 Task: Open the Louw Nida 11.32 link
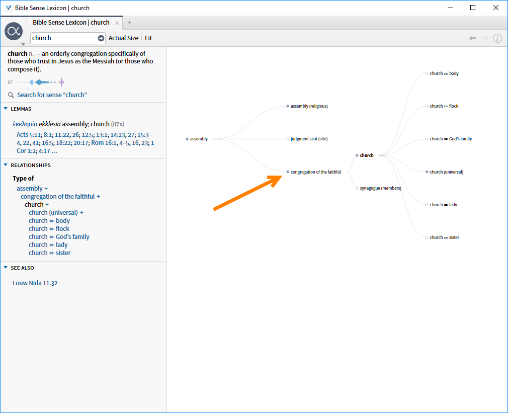35,283
